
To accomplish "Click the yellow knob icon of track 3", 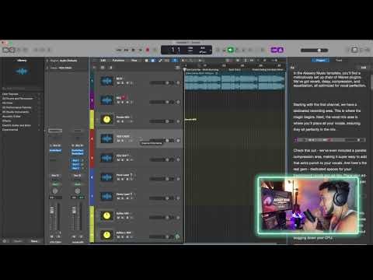I will [106, 119].
